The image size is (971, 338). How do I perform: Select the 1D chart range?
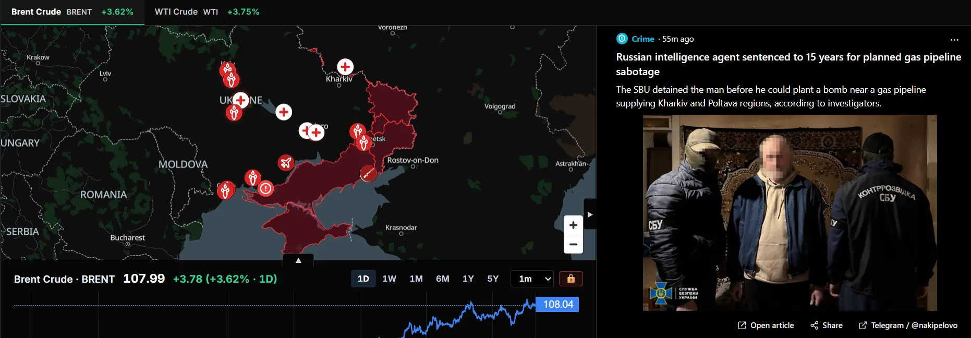coord(363,279)
